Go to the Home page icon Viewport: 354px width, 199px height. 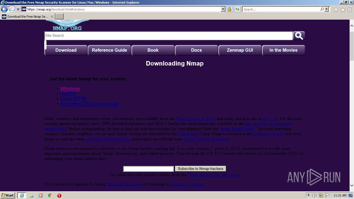(x=336, y=10)
